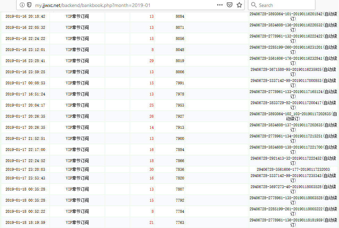This screenshot has height=228, width=339.
Task: Select timestamp 2019-01-16 22:05:32
Action: [25, 28]
